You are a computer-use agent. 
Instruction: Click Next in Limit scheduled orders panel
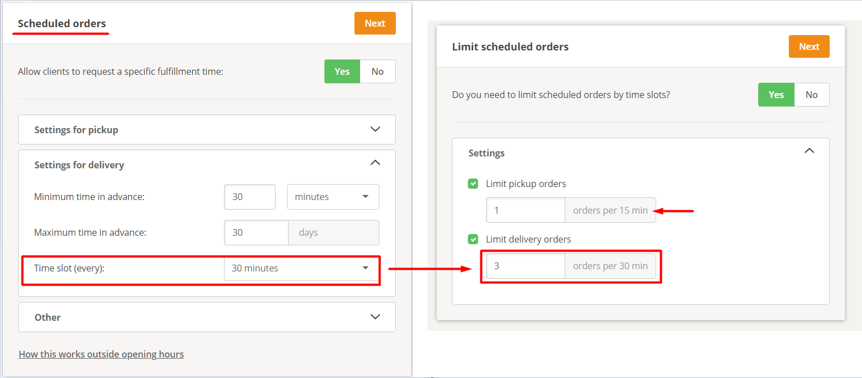[809, 46]
